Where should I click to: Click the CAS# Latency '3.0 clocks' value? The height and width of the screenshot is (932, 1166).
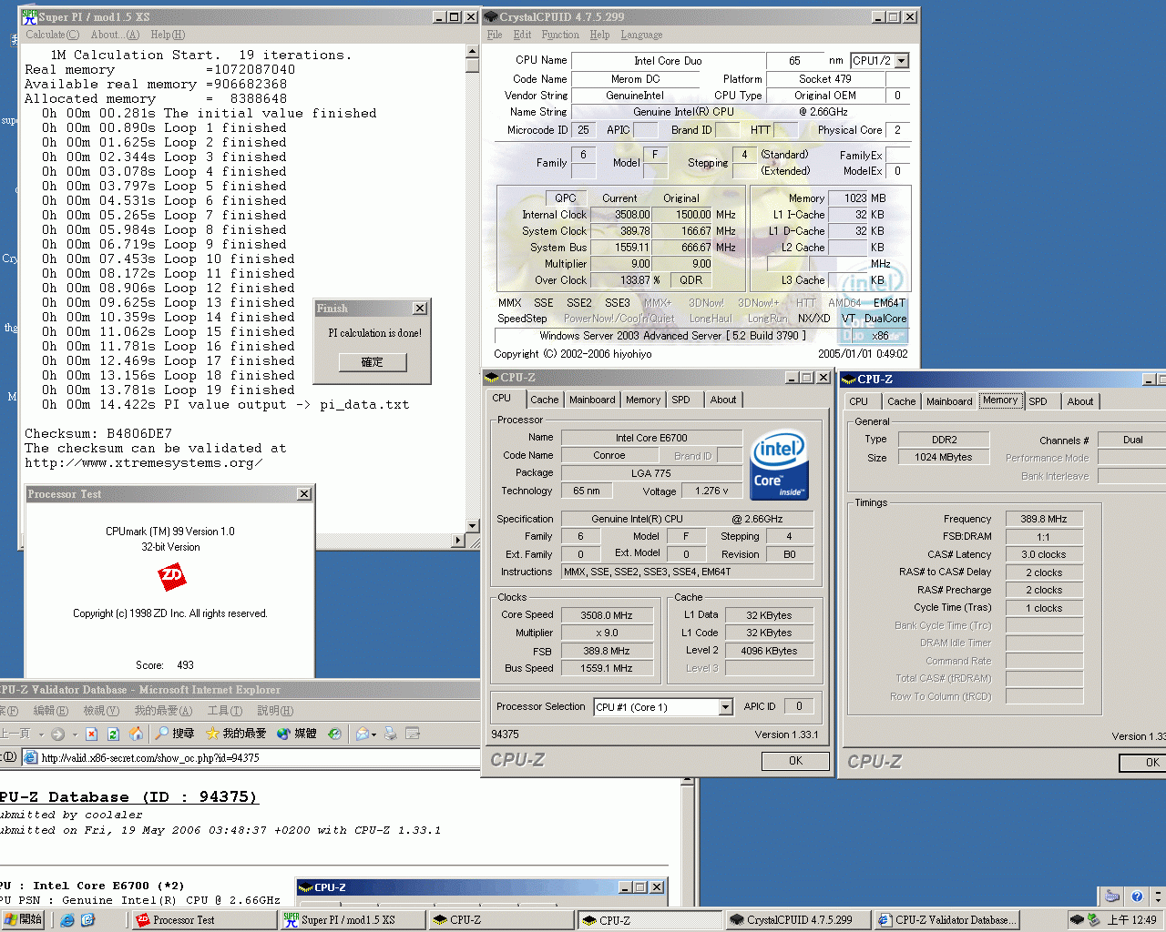click(x=1043, y=554)
